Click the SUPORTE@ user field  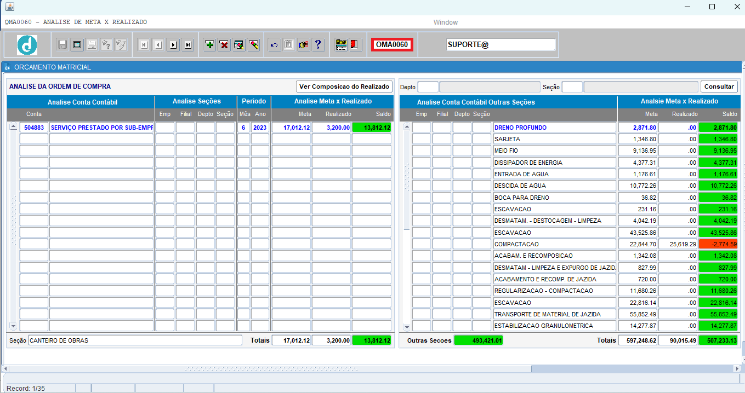[501, 44]
